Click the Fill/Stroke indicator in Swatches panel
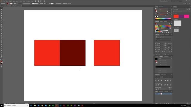The width and height of the screenshot is (191, 107). click(156, 24)
